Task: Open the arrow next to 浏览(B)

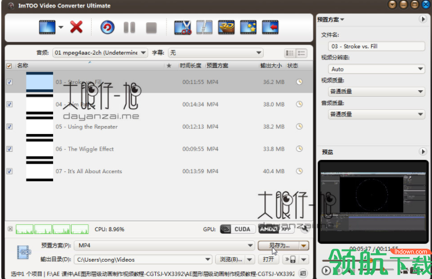Action: pos(250,259)
